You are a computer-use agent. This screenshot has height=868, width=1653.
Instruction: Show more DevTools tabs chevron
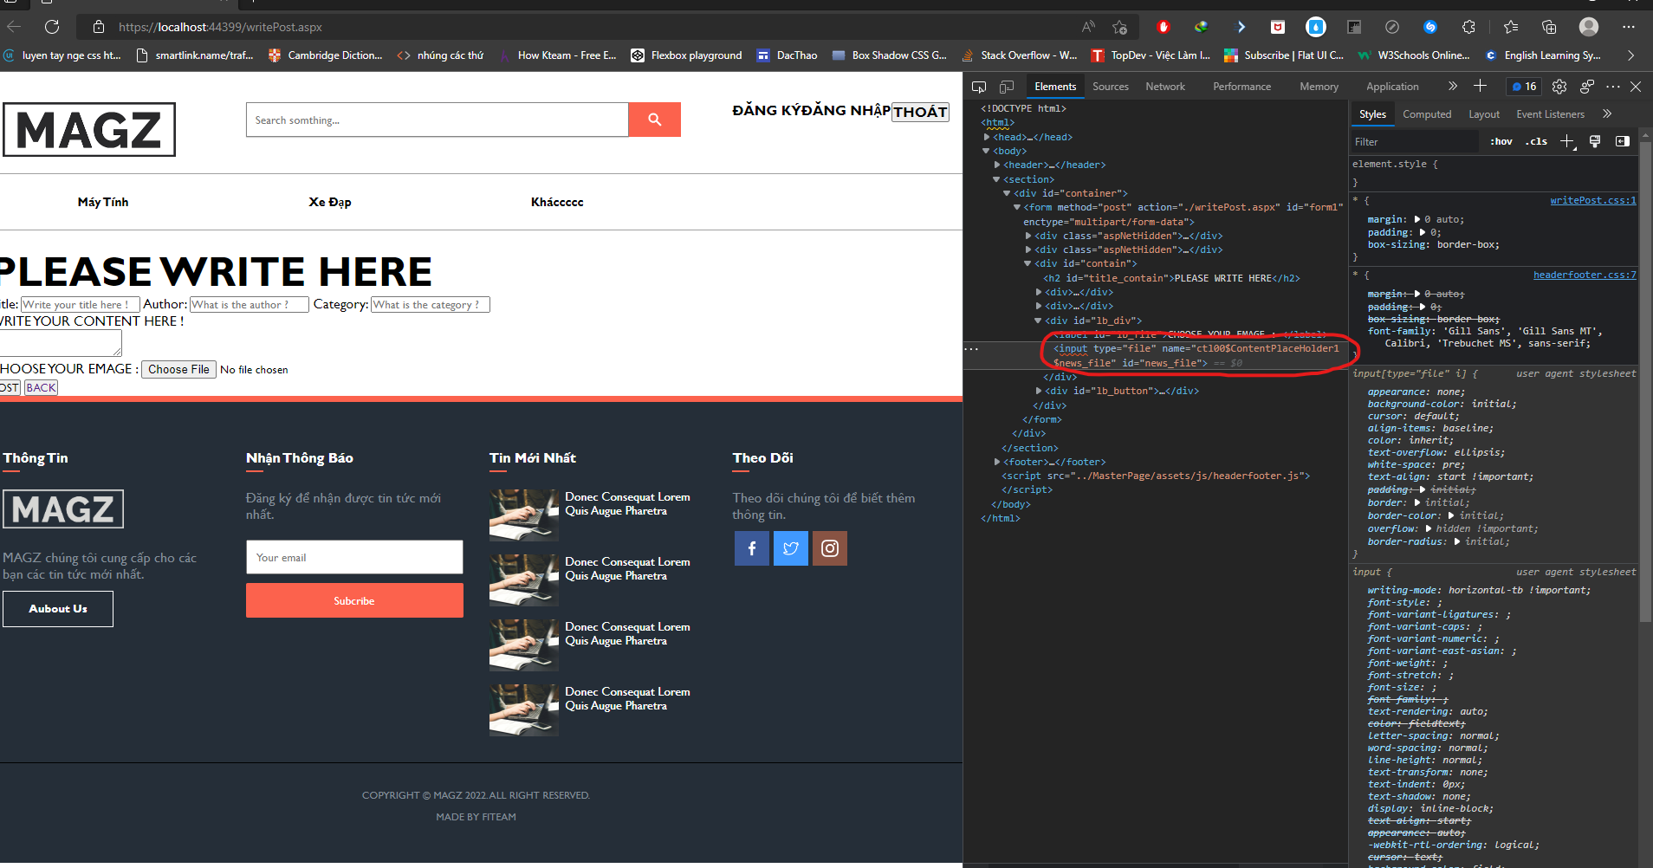click(x=1453, y=86)
